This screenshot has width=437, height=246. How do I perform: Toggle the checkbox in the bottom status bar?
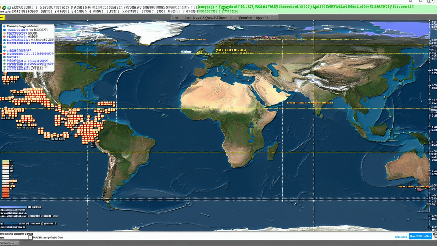(30, 237)
